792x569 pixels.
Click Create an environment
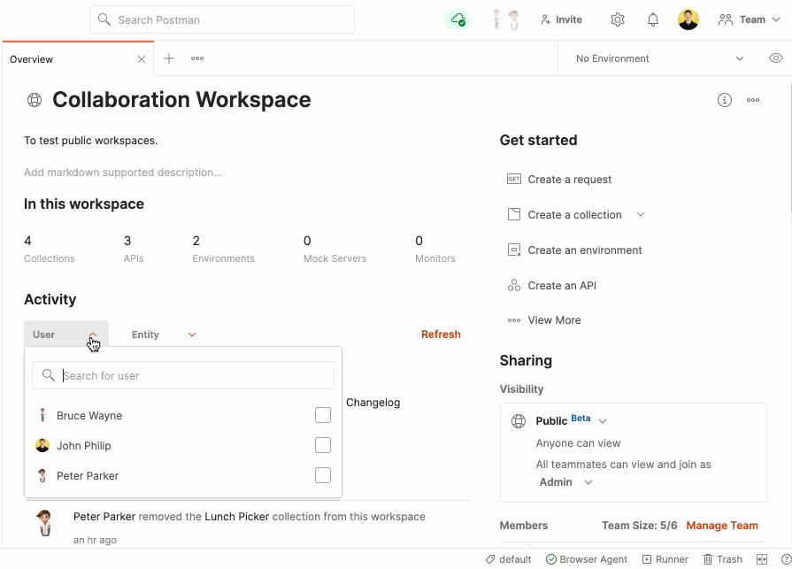(574, 250)
